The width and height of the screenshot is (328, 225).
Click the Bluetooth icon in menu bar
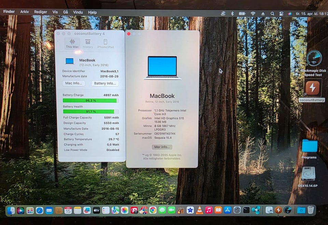(x=232, y=14)
